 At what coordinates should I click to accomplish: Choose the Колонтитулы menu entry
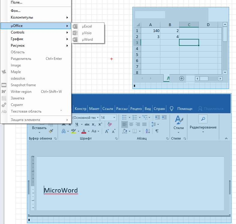pos(22,17)
